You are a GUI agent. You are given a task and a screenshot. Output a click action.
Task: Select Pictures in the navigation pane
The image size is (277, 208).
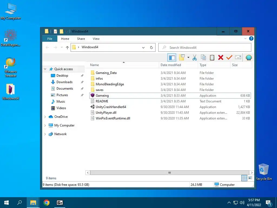pos(62,95)
